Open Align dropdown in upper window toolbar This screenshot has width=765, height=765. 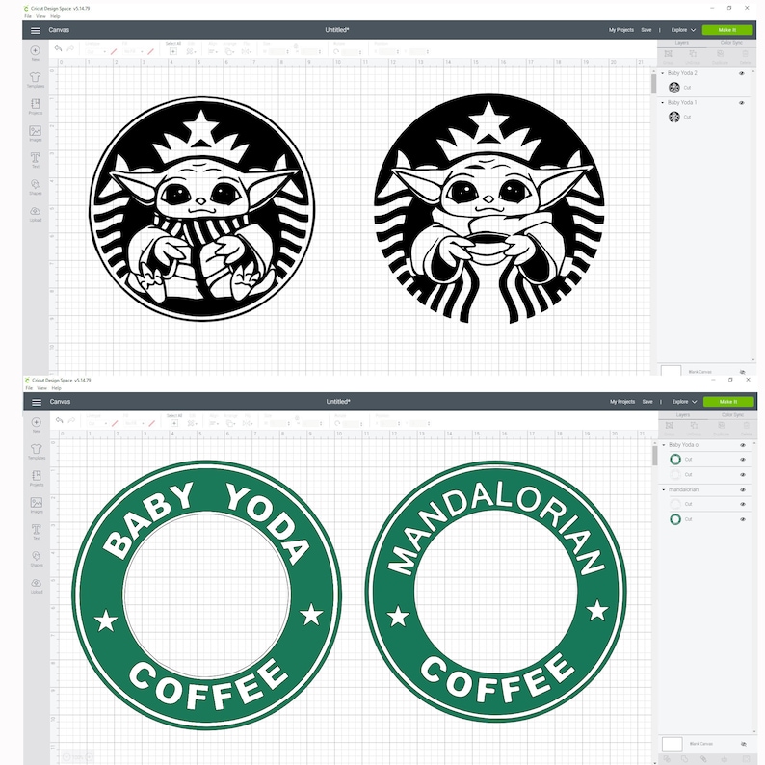[x=213, y=51]
